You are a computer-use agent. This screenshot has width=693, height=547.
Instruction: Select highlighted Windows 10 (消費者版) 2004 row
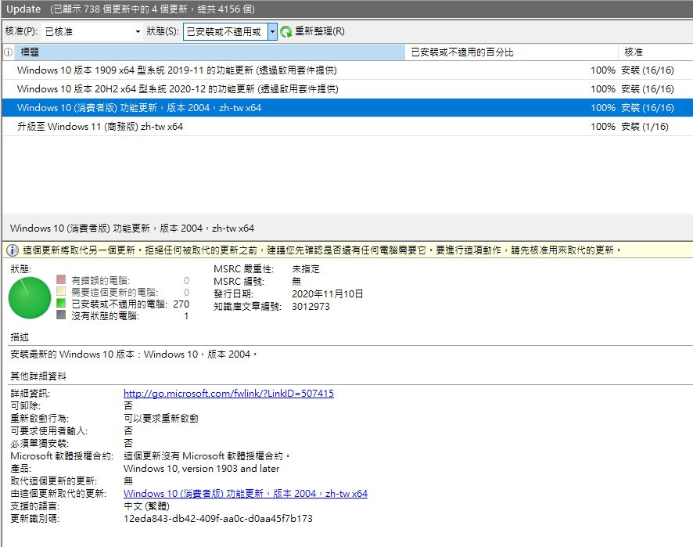(x=347, y=107)
